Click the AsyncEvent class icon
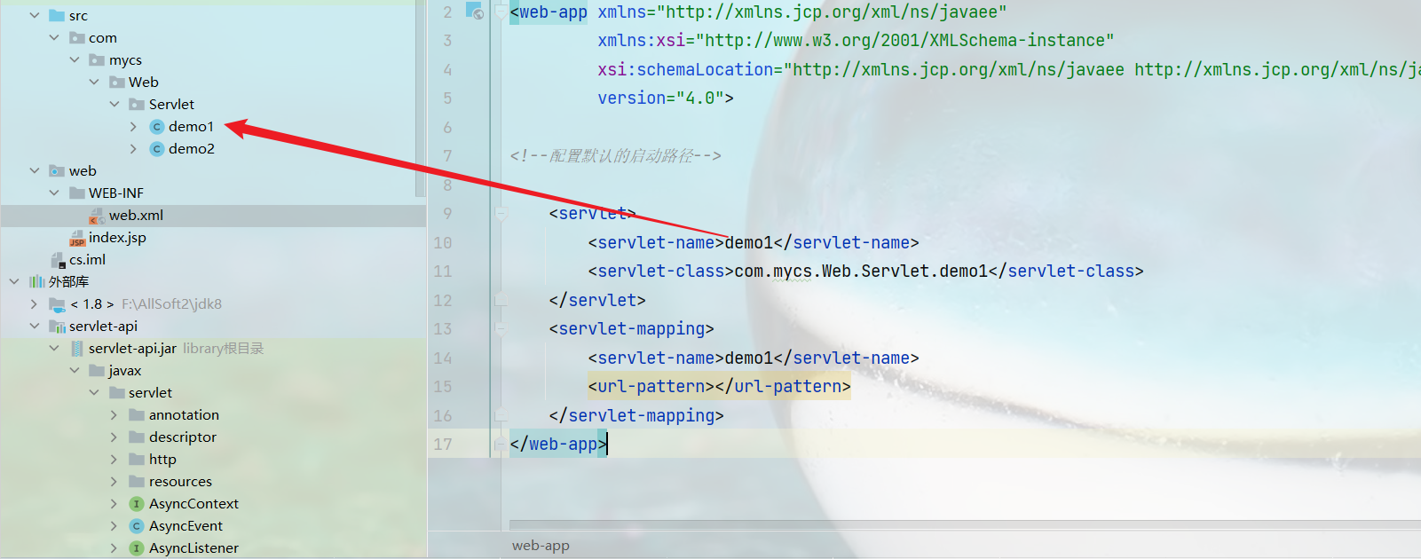The height and width of the screenshot is (559, 1421). 137,526
